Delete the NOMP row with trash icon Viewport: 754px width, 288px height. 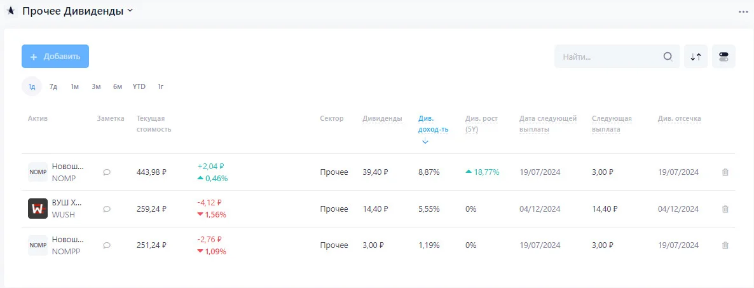[x=725, y=172]
